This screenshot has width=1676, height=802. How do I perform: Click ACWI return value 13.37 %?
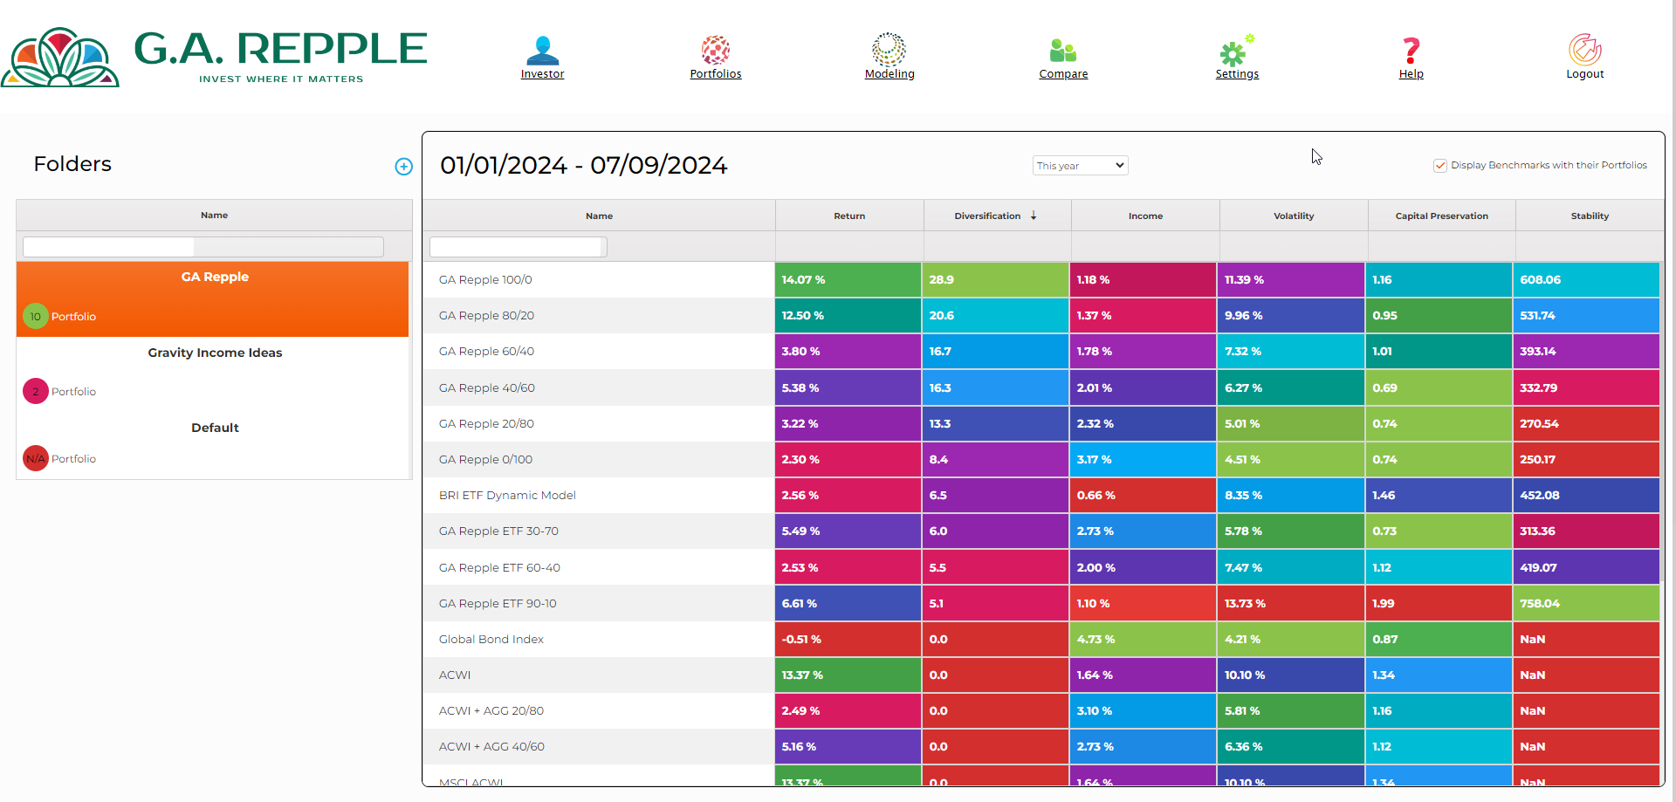point(848,675)
